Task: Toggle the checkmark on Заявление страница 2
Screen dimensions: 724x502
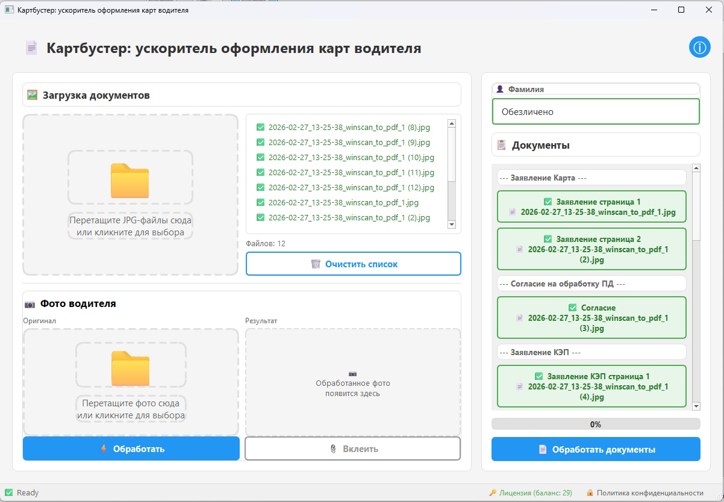Action: click(x=548, y=239)
